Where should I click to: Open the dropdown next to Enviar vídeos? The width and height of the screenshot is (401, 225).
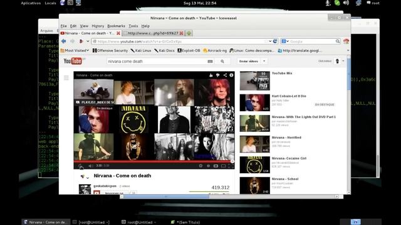[x=264, y=61]
